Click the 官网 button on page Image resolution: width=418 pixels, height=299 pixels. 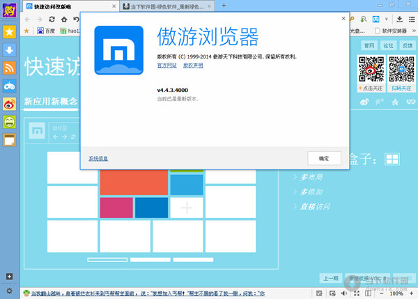369,46
